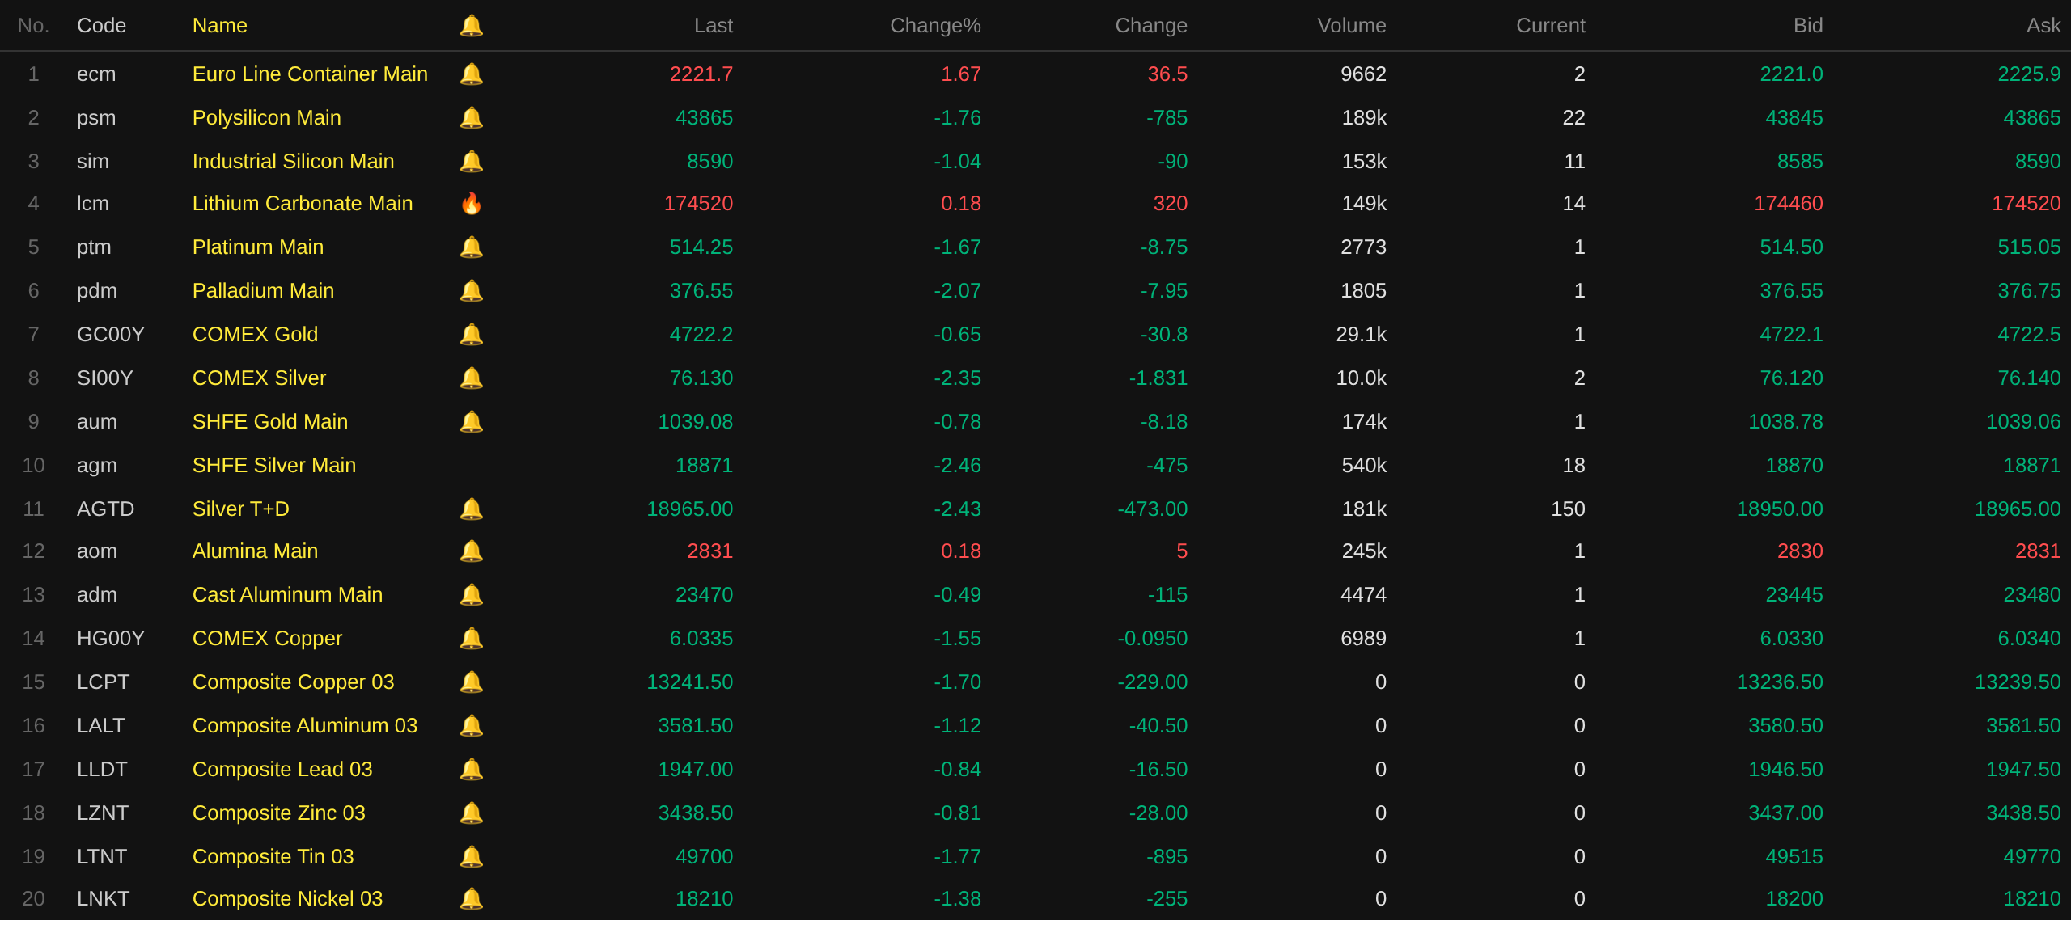
Task: Toggle the bell for Platinum Main
Action: 471,247
